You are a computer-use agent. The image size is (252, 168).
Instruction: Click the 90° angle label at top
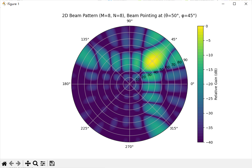(130, 21)
